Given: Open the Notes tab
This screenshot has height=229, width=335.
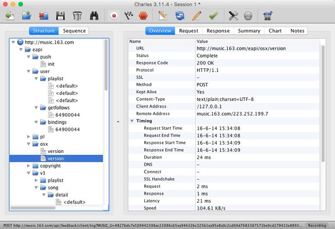Looking at the screenshot, I should pos(297,31).
